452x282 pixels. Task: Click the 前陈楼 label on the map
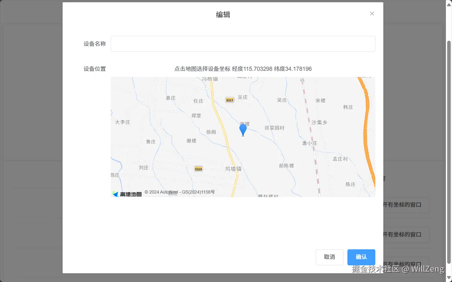coord(286,166)
